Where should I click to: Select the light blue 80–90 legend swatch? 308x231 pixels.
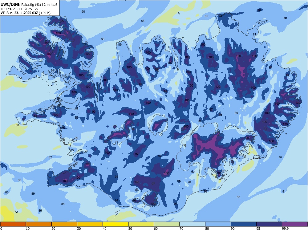pyautogui.click(x=218, y=224)
